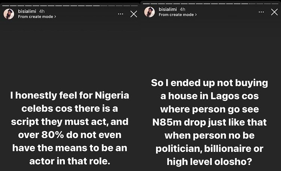The width and height of the screenshot is (281, 171).
Task: Tap the right story's 'From create mode' label
Action: [176, 15]
